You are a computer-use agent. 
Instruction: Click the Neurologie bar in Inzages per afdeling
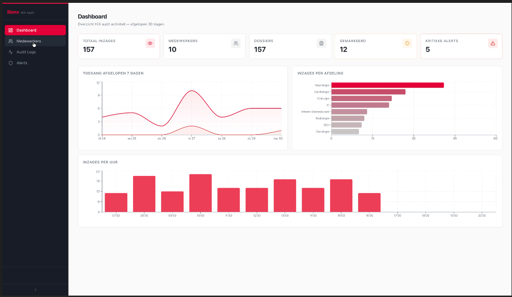[x=388, y=85]
